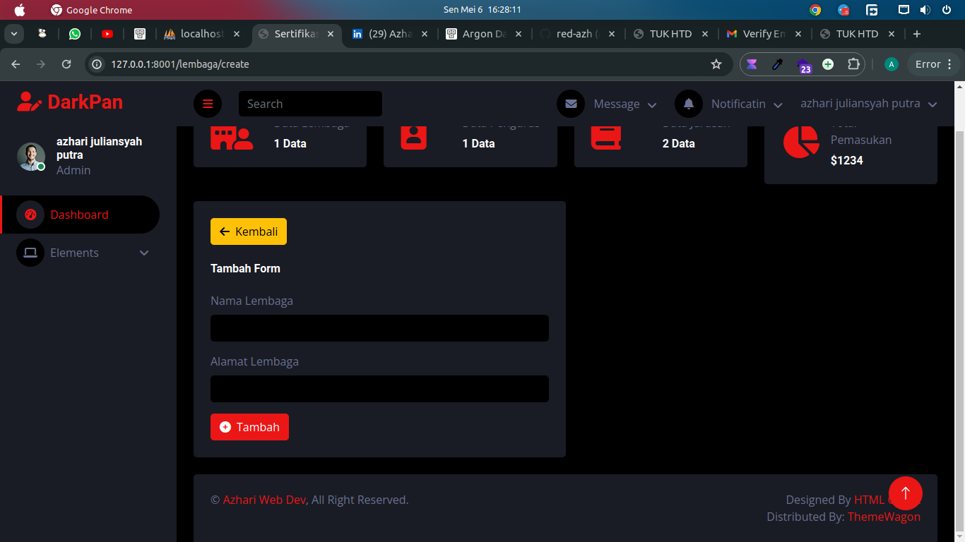965x542 pixels.
Task: Click the sidebar user avatar photo
Action: point(31,156)
